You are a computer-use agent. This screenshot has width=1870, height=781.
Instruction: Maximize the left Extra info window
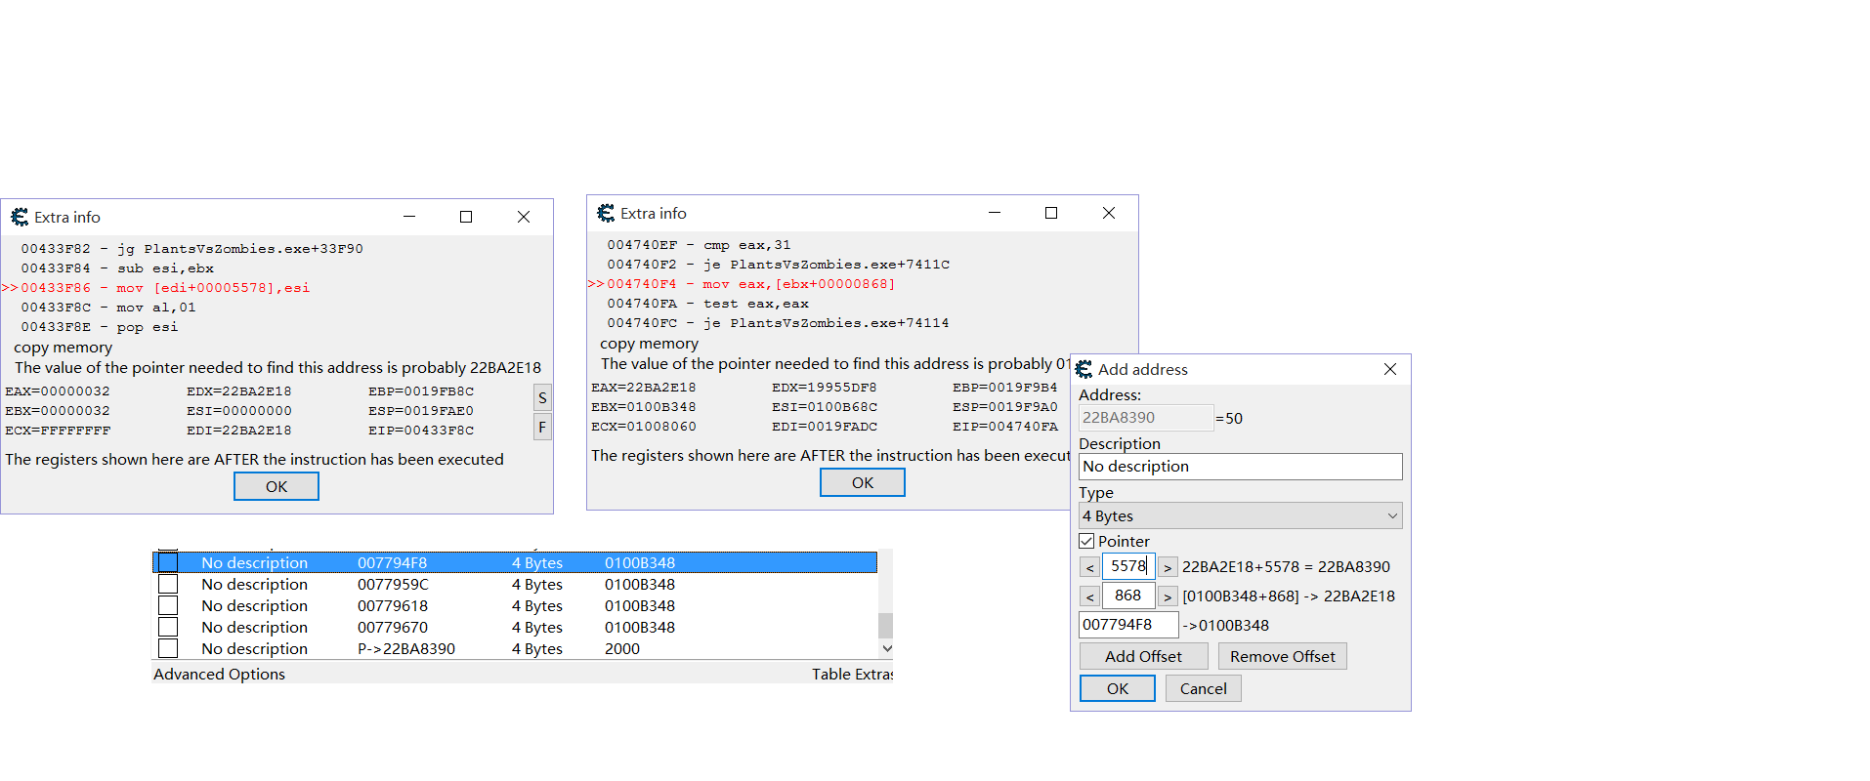point(466,217)
